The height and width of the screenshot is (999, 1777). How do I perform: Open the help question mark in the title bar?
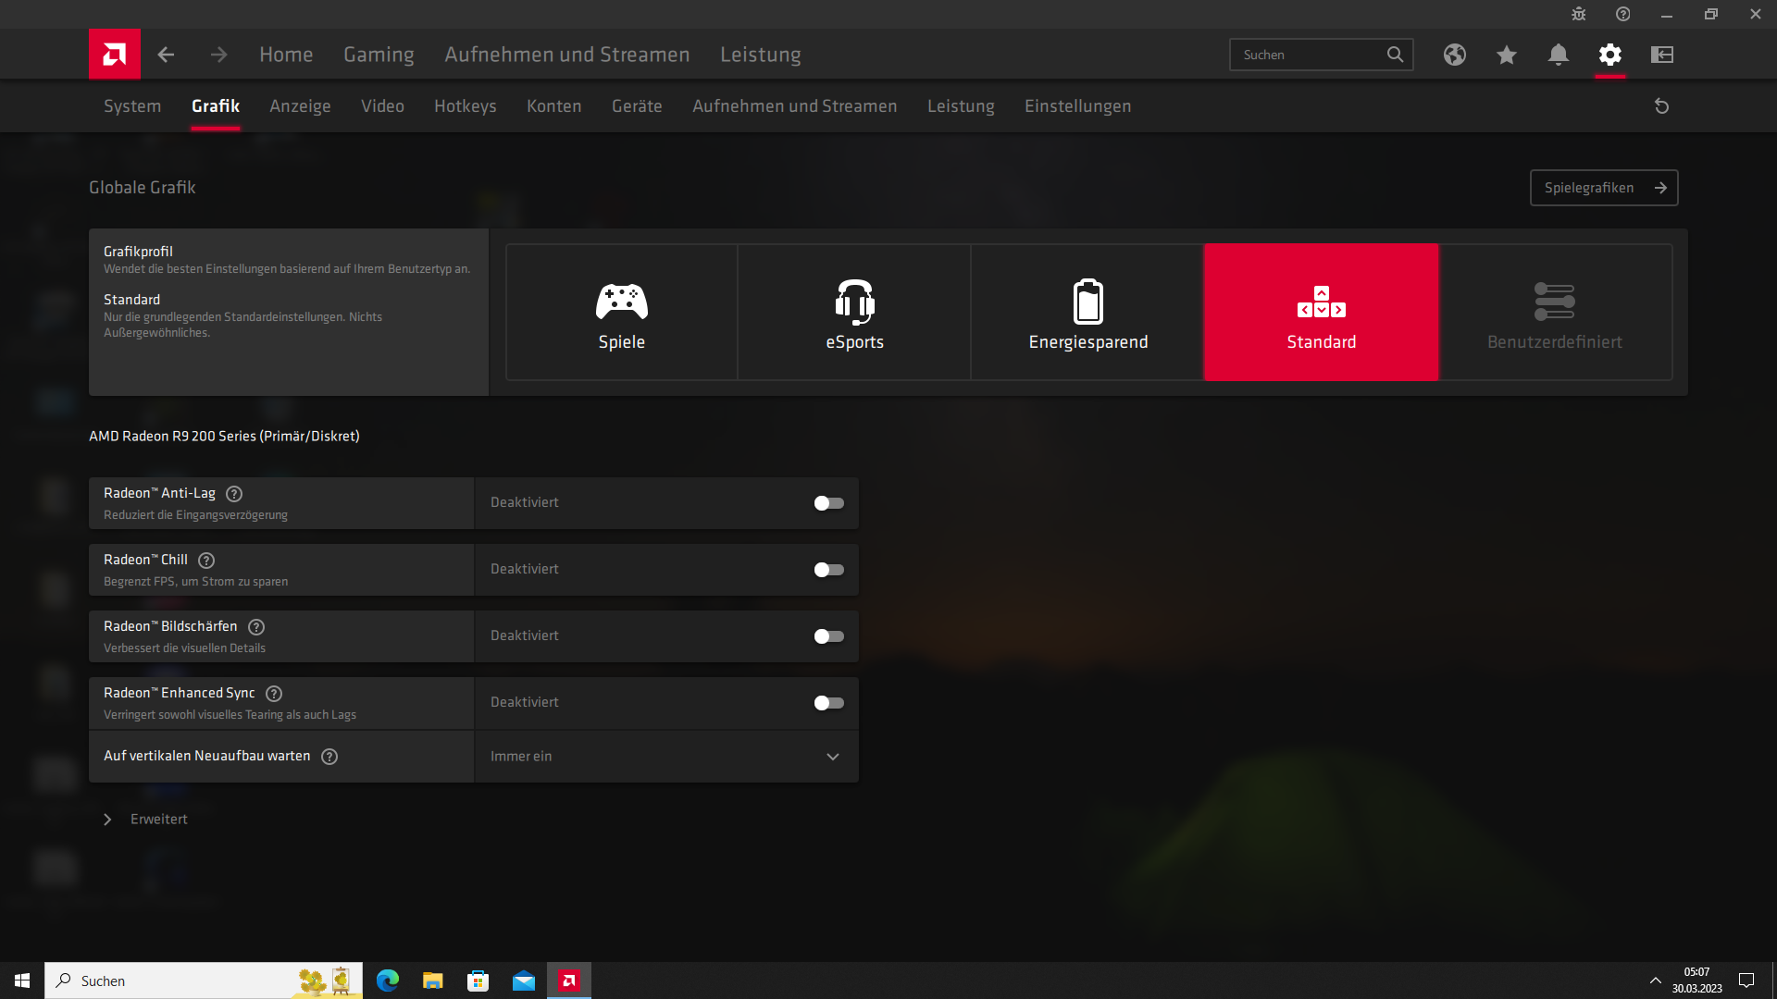coord(1623,14)
